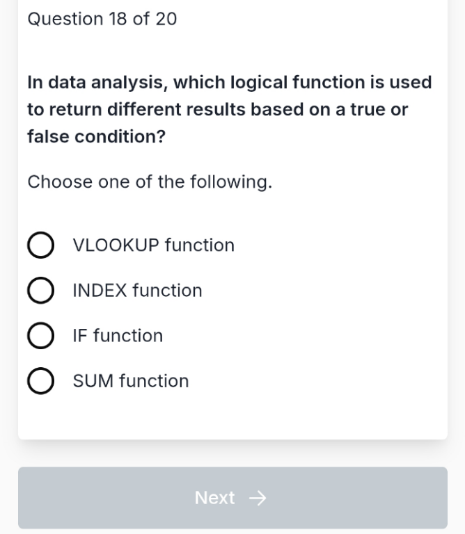Image resolution: width=465 pixels, height=534 pixels.
Task: Click the 'Question 18 of 20' progress text
Action: (102, 19)
